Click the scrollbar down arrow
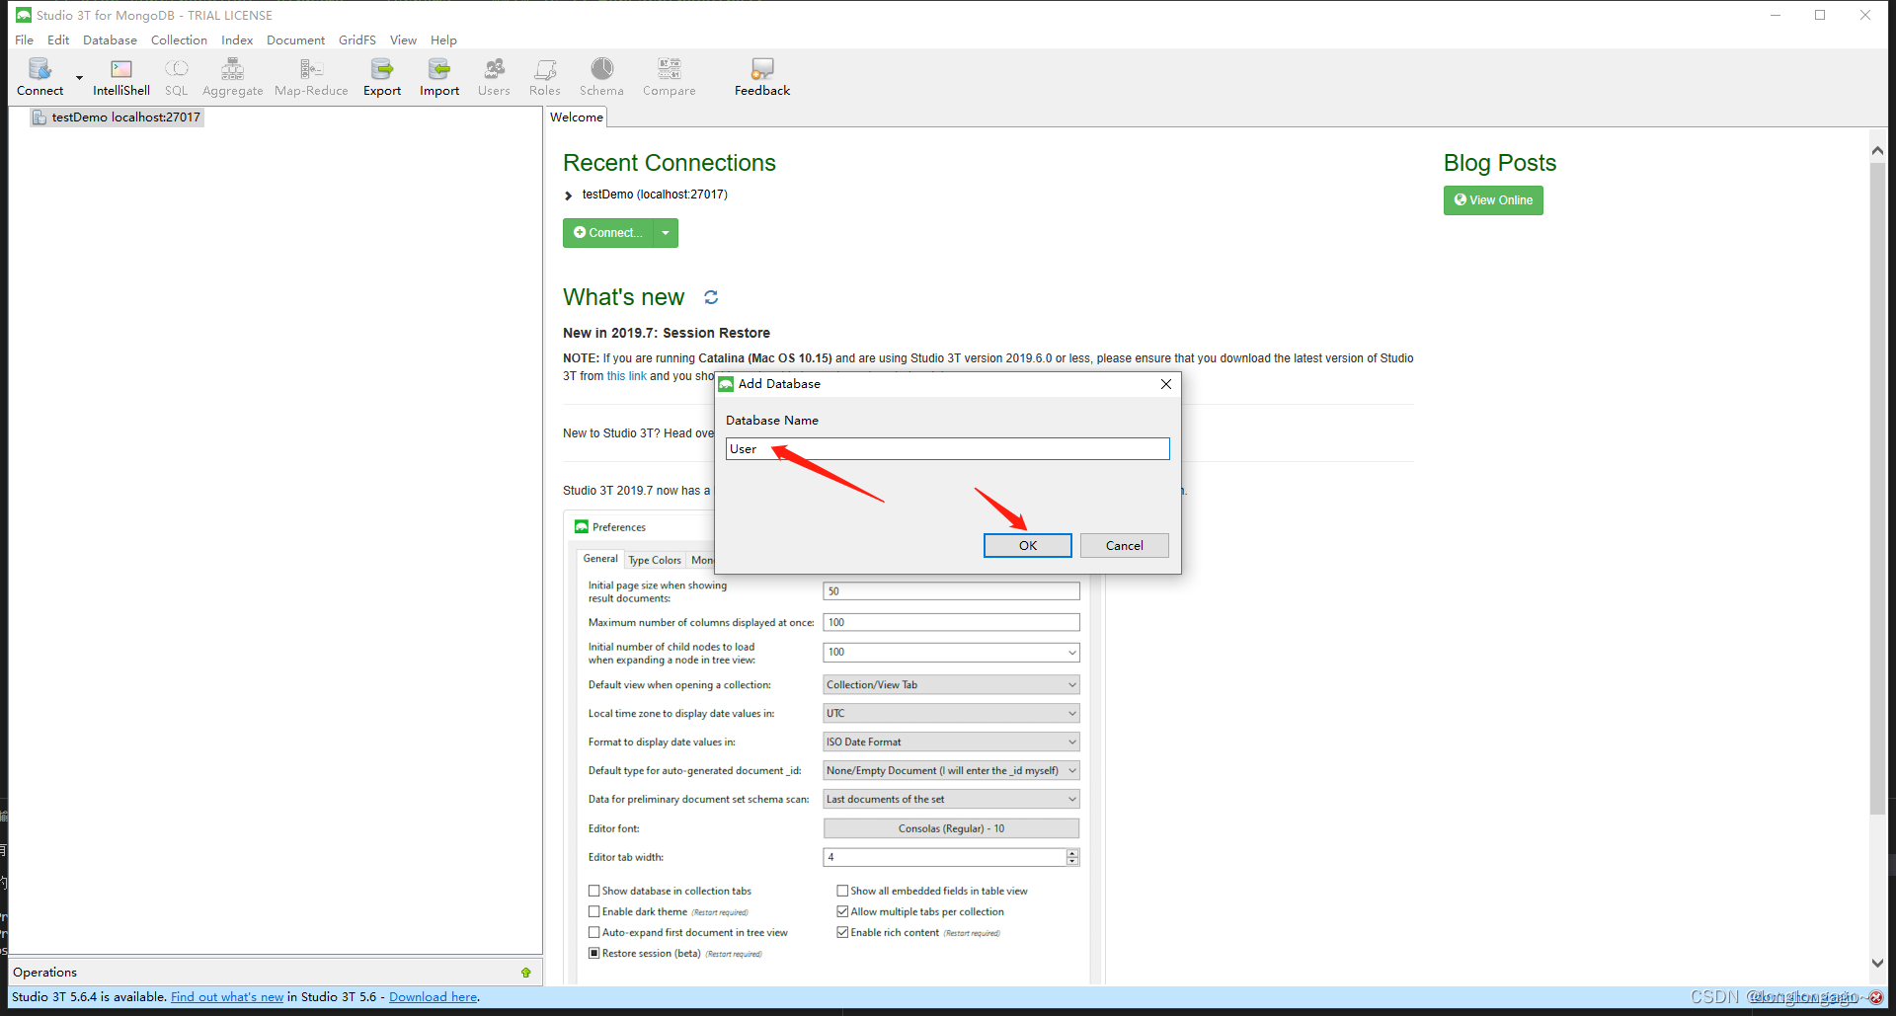 coord(1877,963)
